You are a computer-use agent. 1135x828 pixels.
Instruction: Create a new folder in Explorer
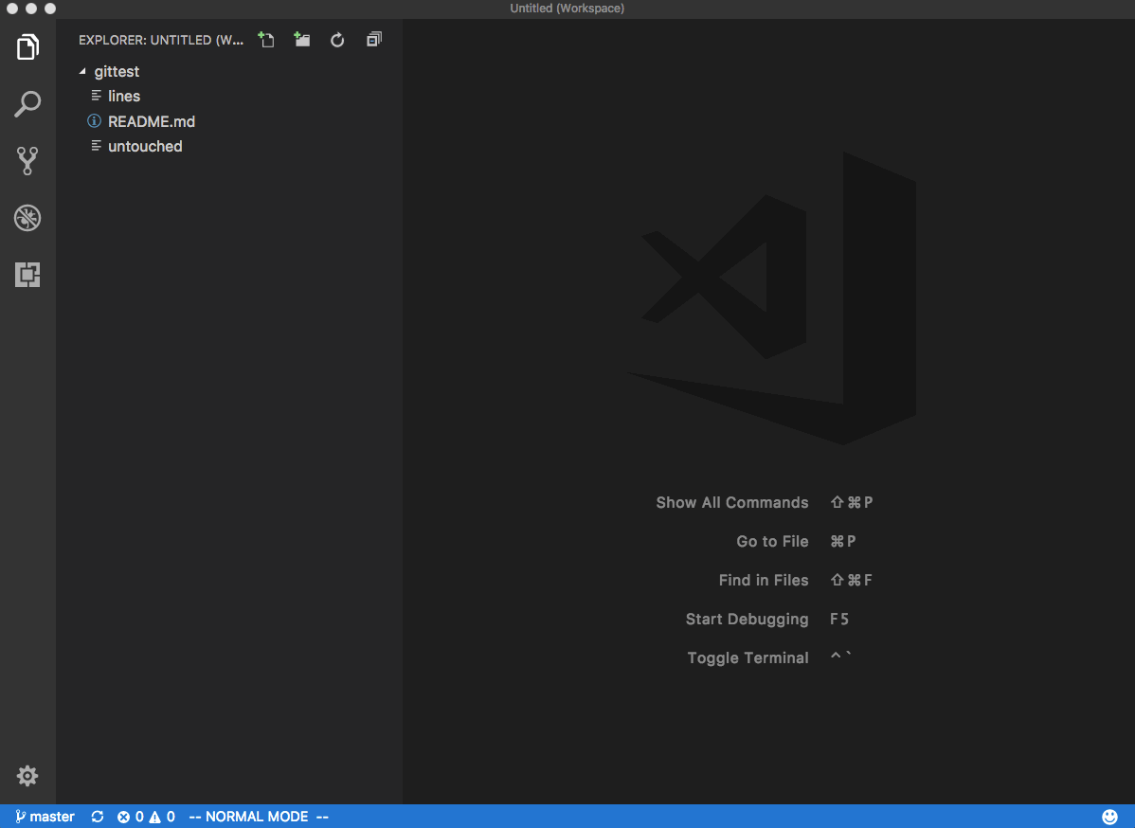pos(302,40)
